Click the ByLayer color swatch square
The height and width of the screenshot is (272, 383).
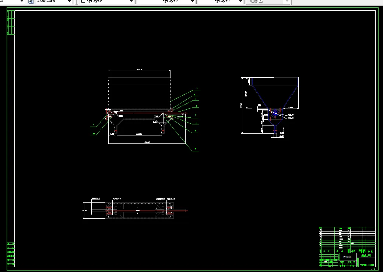pos(83,1)
